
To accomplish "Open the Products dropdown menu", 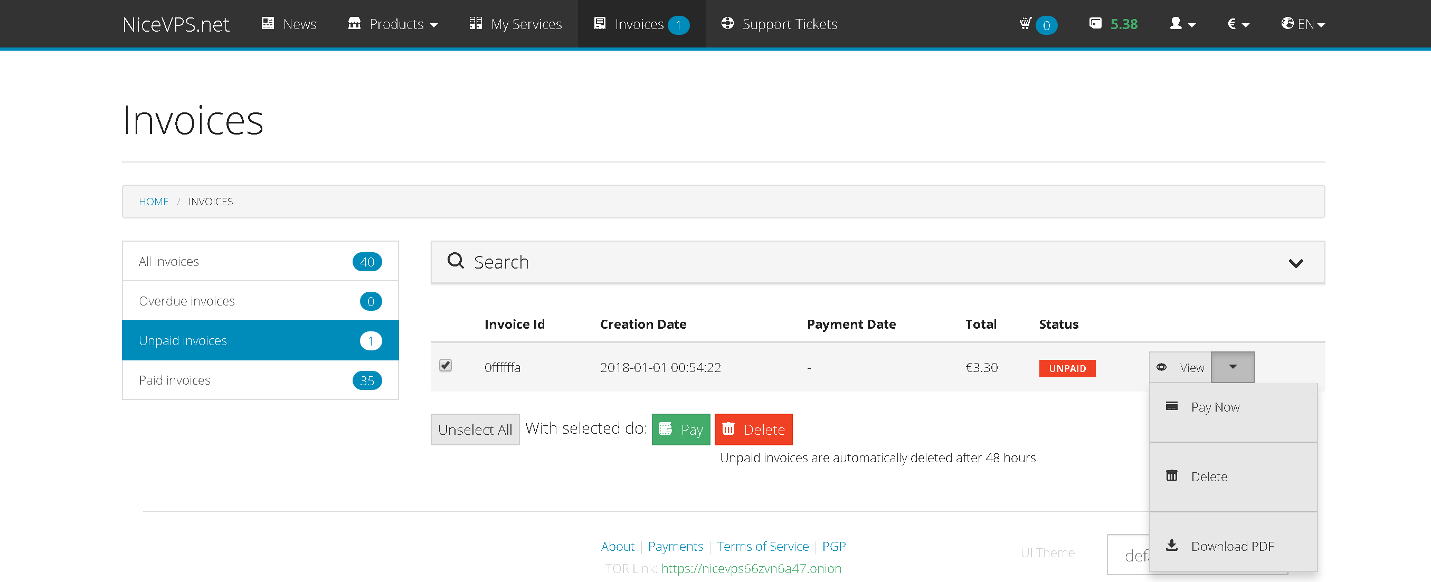I will tap(393, 24).
